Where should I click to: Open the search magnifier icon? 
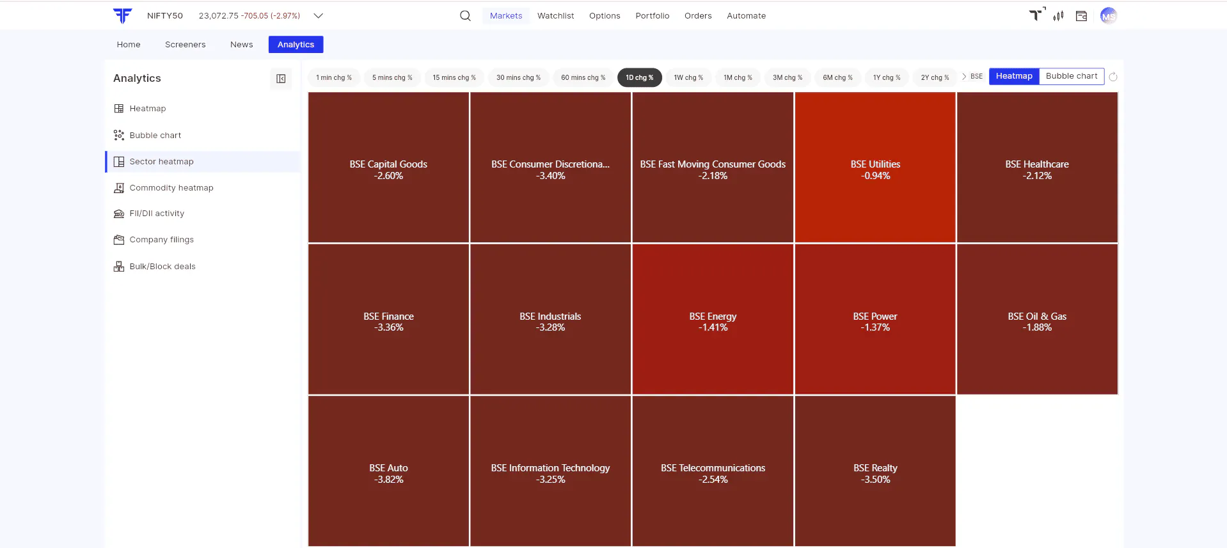(x=465, y=16)
